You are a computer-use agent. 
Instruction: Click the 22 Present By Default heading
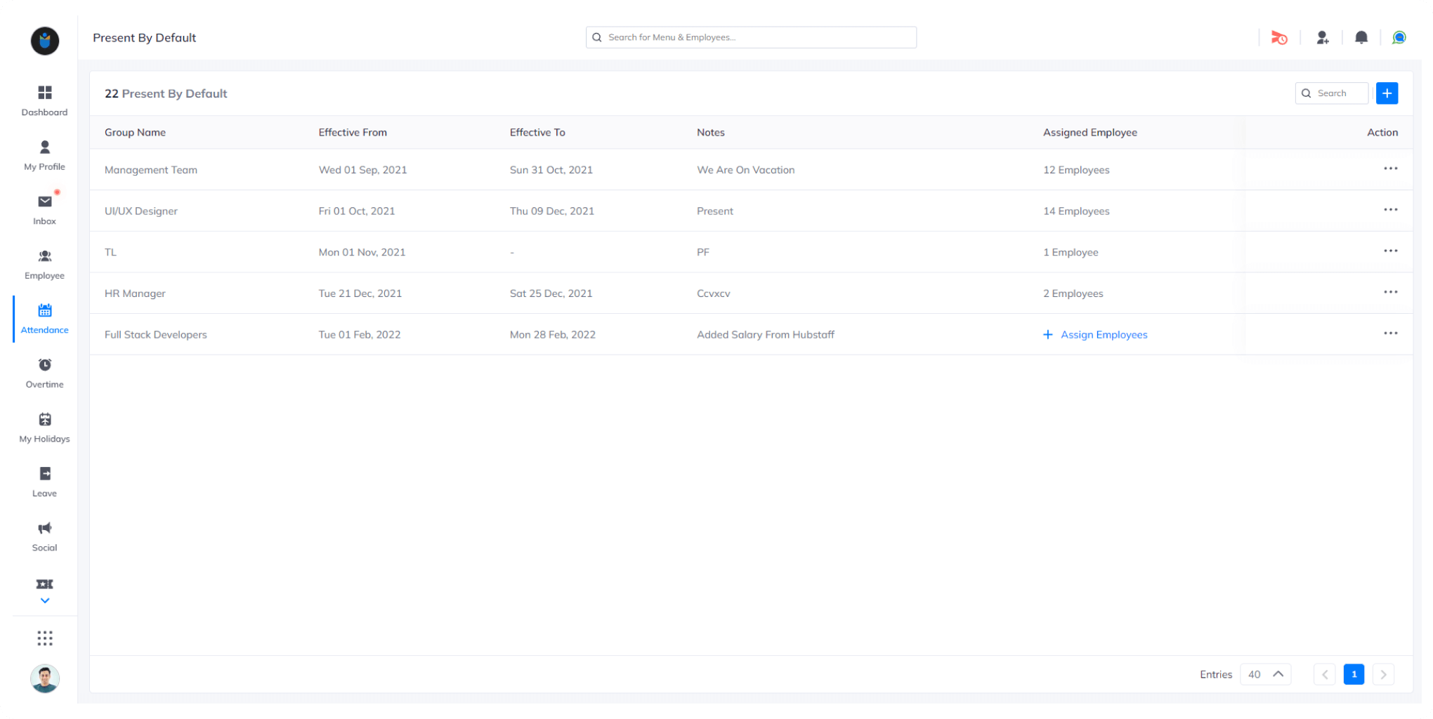166,93
